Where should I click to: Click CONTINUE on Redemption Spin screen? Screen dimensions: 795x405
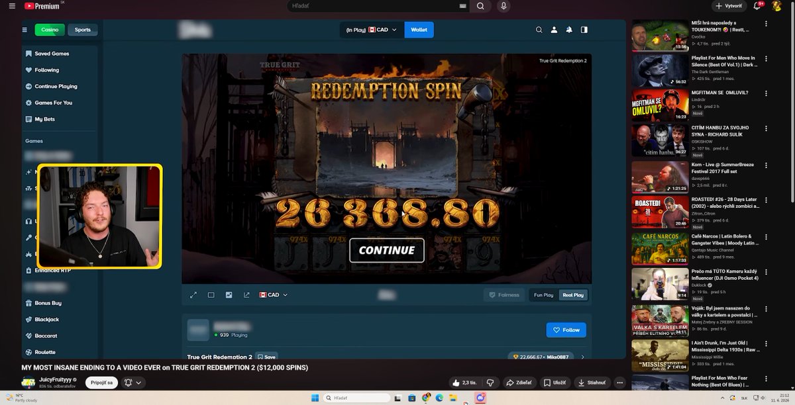click(387, 250)
